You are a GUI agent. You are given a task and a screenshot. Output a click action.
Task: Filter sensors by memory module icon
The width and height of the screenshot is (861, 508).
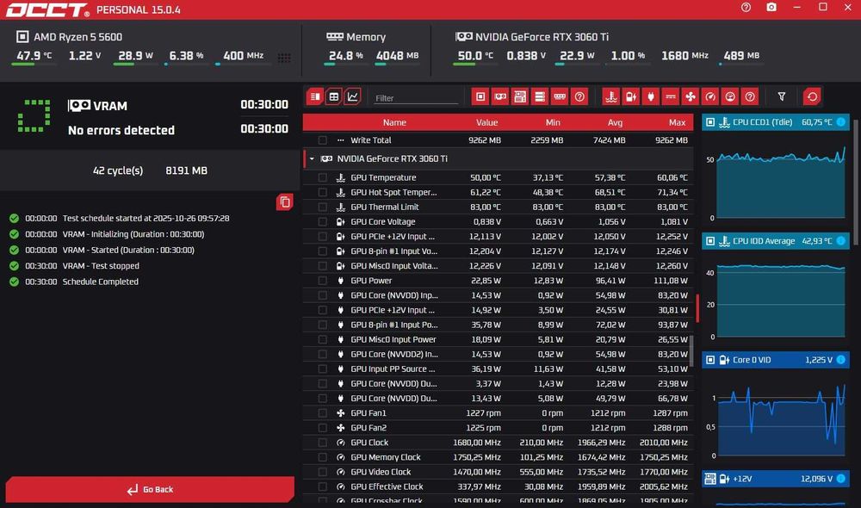[560, 96]
